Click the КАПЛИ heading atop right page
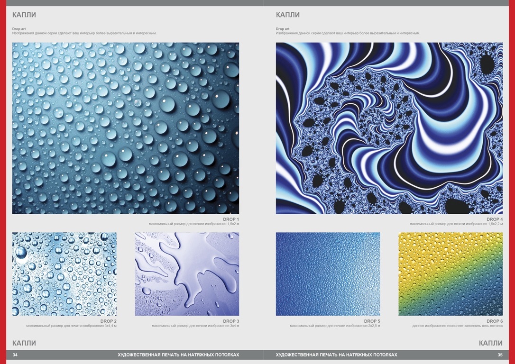The height and width of the screenshot is (364, 515). click(288, 15)
